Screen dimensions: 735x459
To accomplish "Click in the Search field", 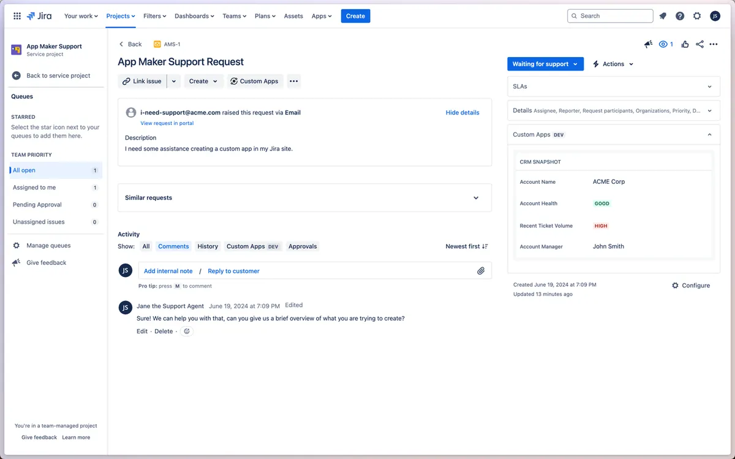I will coord(610,16).
